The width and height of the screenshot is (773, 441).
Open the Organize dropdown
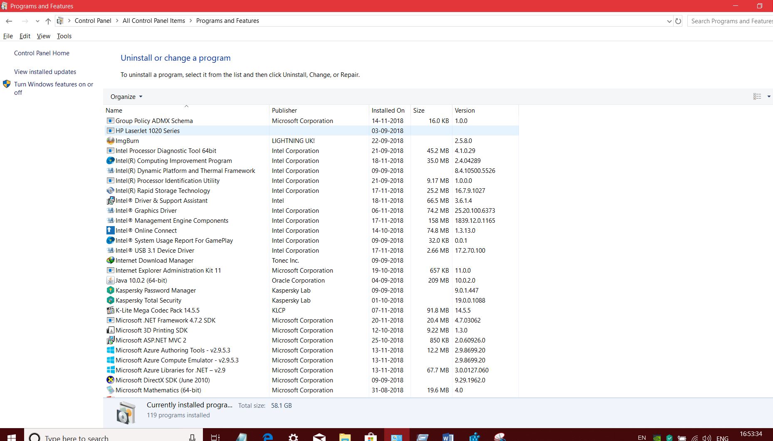126,97
